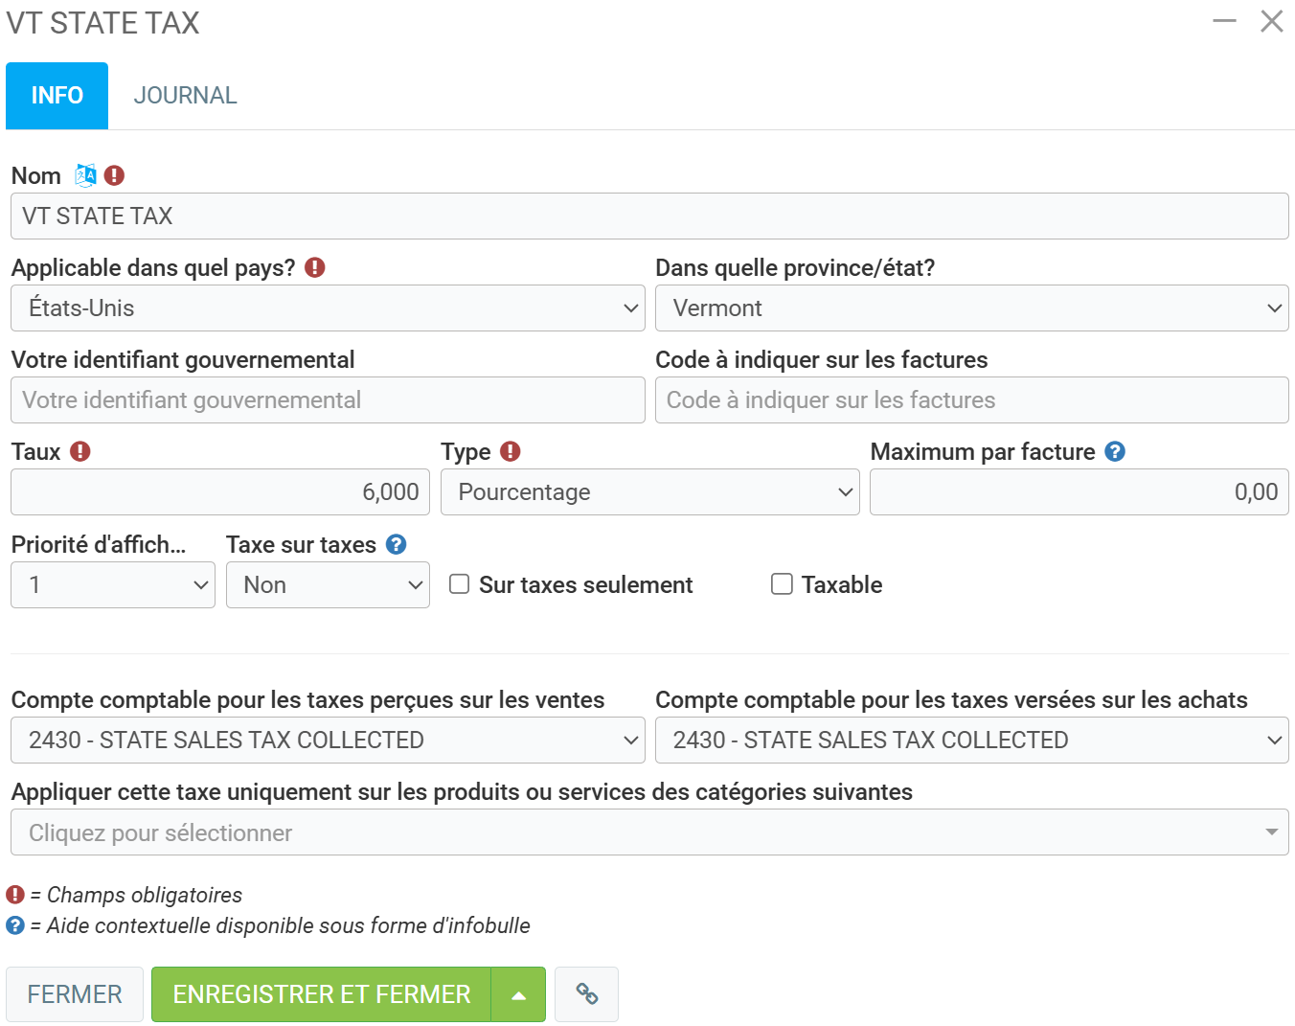Expand the province dropdown showing Vermont
Image resolution: width=1295 pixels, height=1026 pixels.
click(971, 308)
